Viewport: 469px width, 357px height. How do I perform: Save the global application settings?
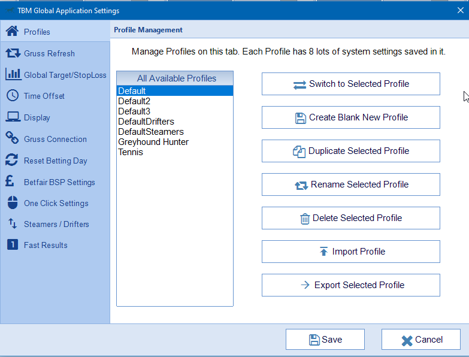325,340
